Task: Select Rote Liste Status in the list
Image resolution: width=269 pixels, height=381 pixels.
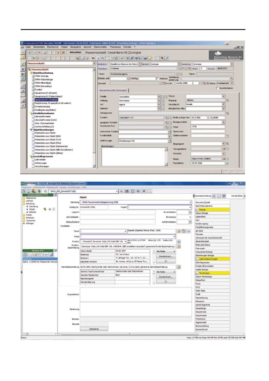Action: [x=212, y=245]
